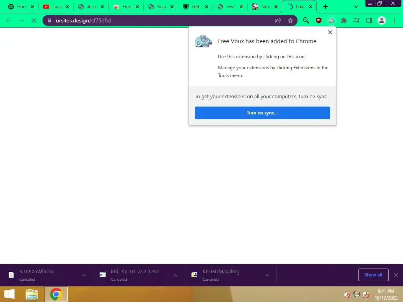Expand options for KIDPIX5Win.iso download
The image size is (403, 302).
(x=84, y=275)
